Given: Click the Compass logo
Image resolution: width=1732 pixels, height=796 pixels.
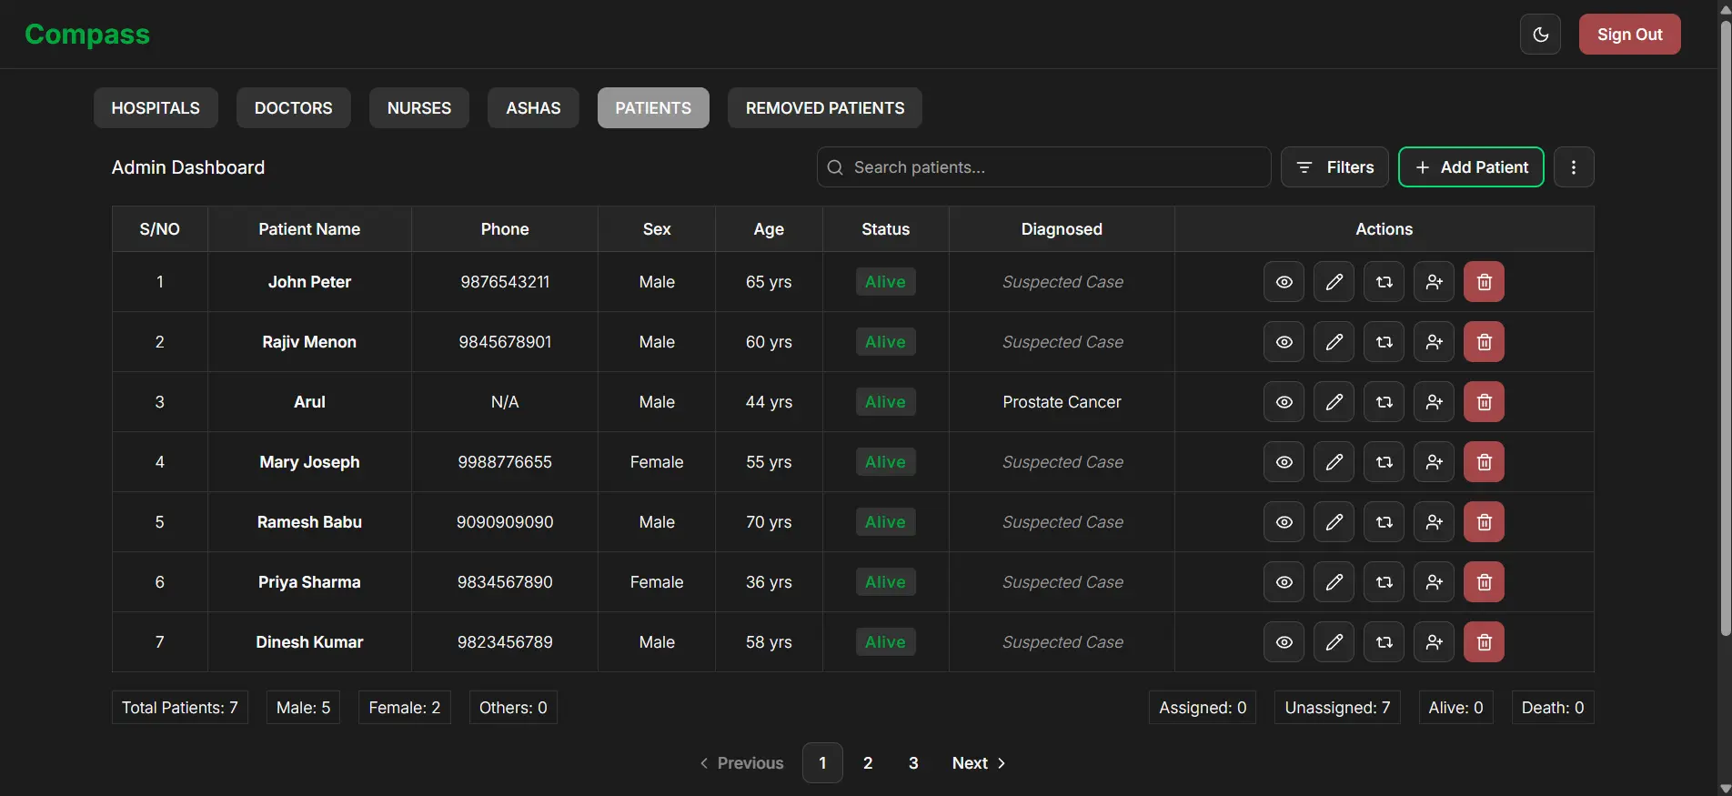Looking at the screenshot, I should (x=87, y=35).
